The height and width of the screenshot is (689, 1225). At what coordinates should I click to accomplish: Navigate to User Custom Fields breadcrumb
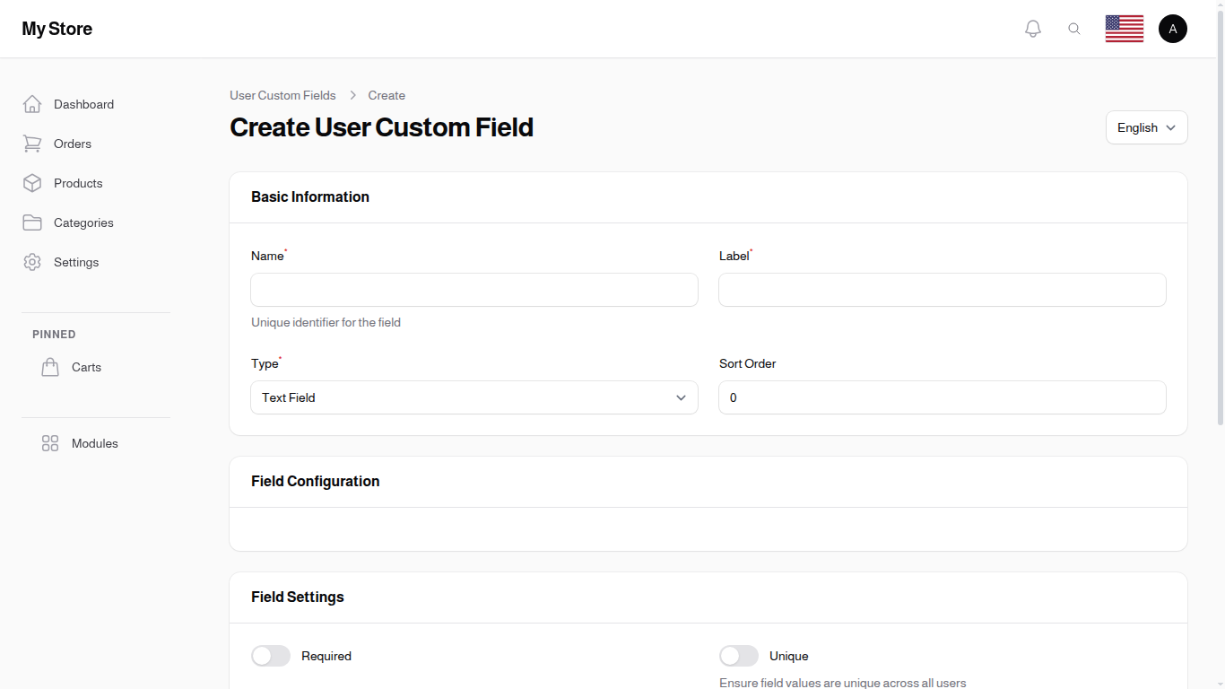pos(282,95)
